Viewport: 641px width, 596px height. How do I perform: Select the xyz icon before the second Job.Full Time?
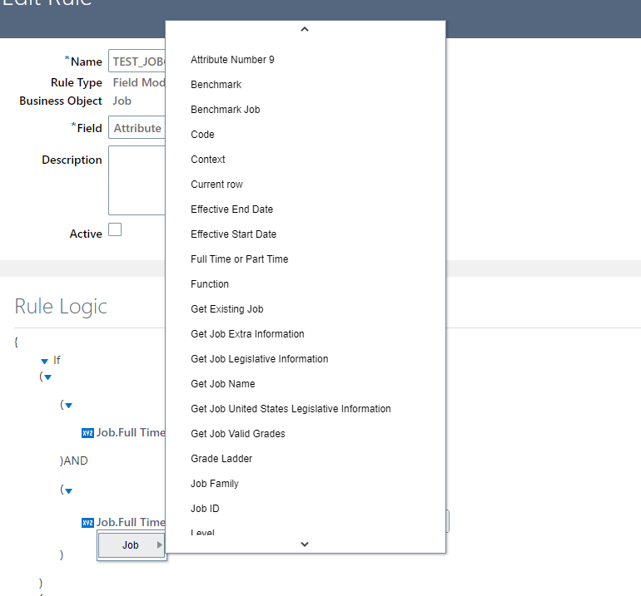click(87, 523)
